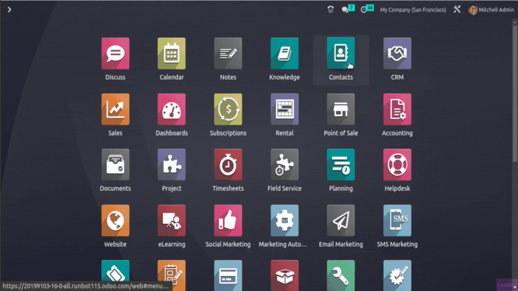518x291 pixels.
Task: Open the VoIP phone icon in top bar
Action: pos(330,10)
